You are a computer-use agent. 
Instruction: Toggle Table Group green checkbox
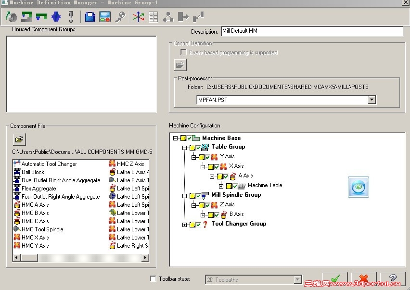(x=198, y=148)
